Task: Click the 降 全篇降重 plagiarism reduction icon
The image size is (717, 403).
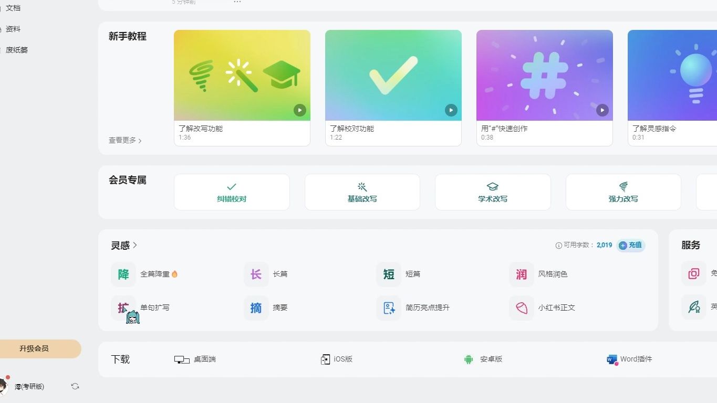Action: coord(123,274)
